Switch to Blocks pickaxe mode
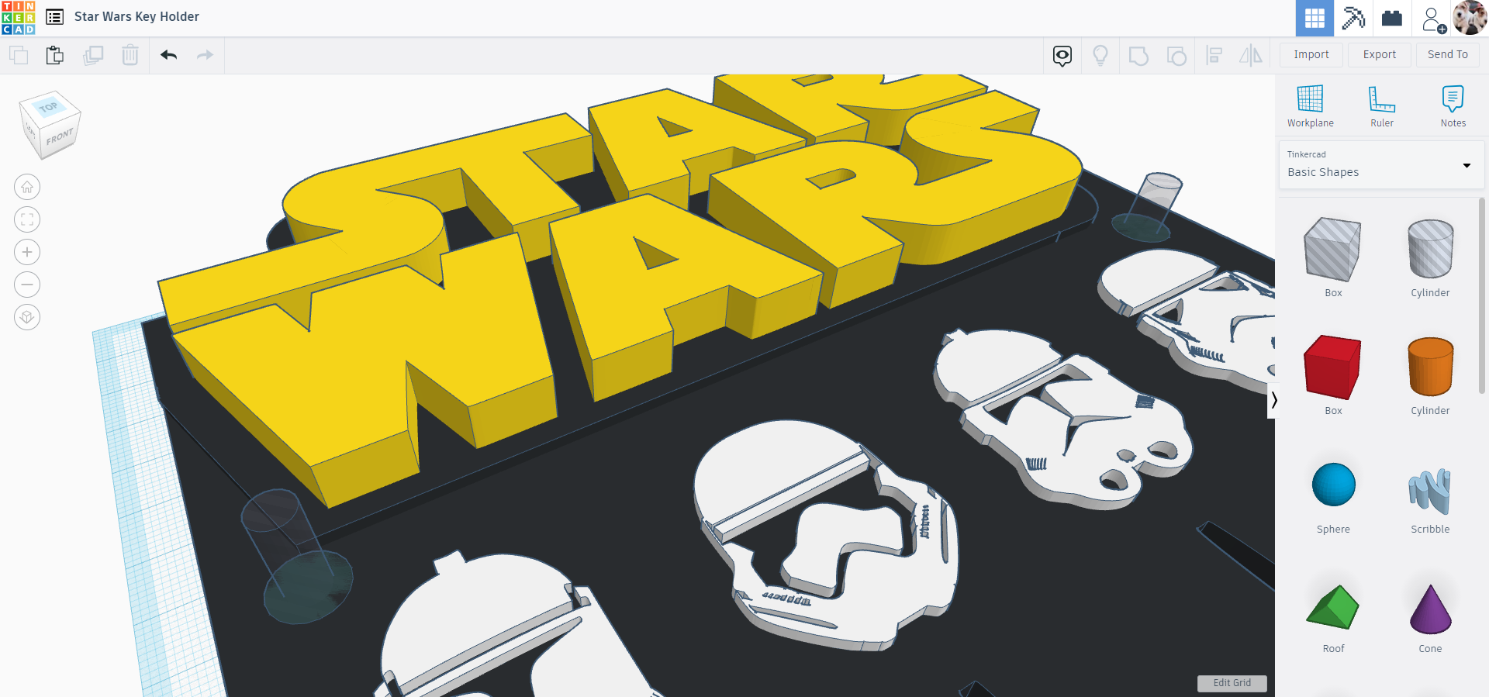 [1353, 18]
